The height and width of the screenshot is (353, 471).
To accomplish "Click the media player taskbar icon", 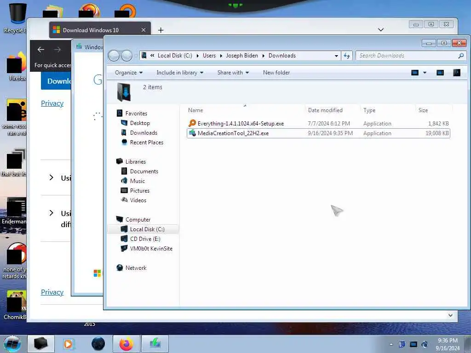I will coord(68,344).
